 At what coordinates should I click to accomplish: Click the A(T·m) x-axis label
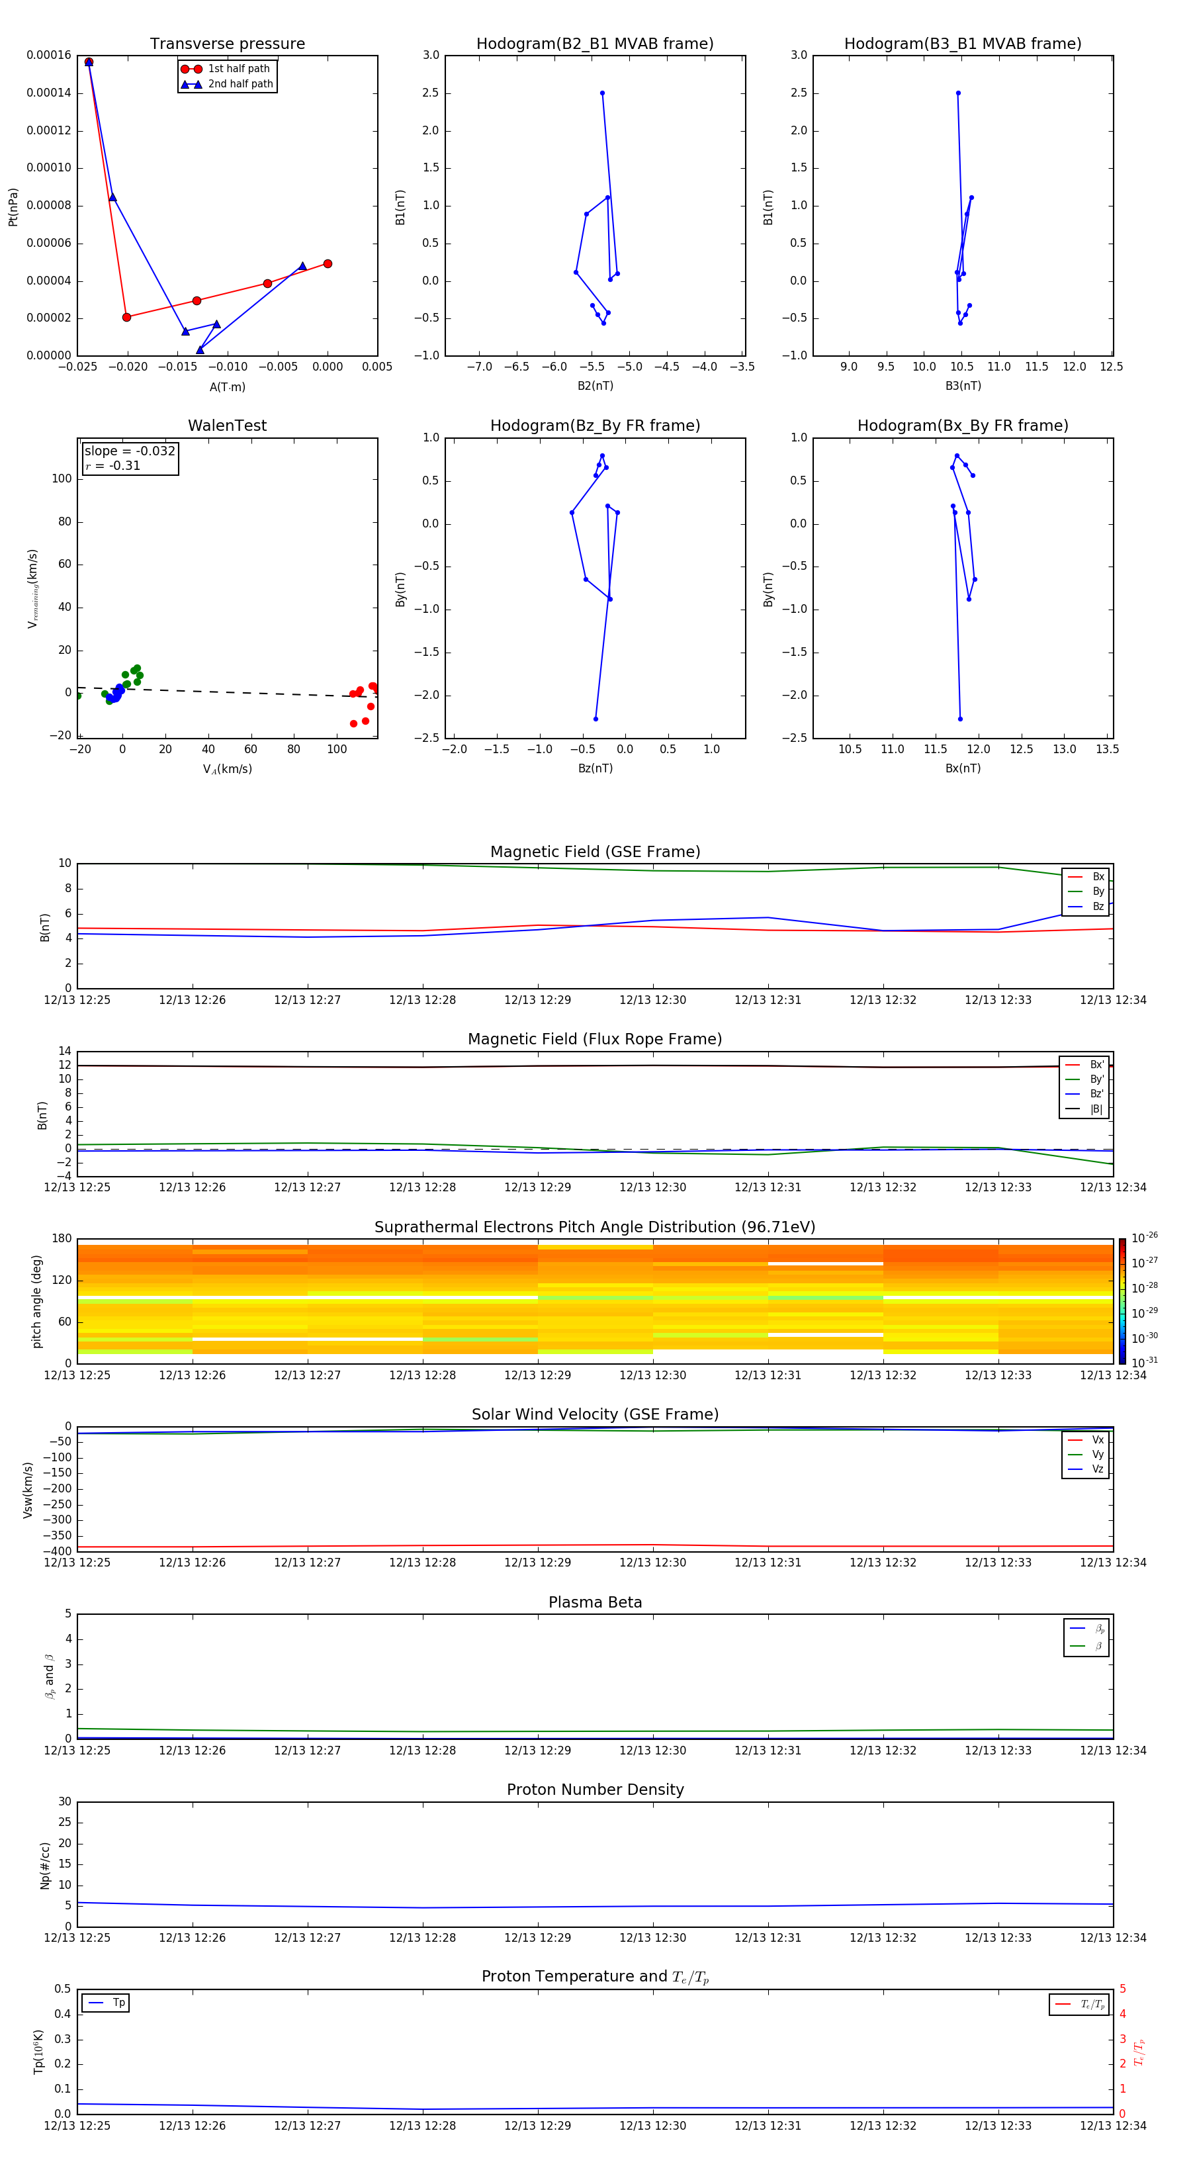click(x=227, y=387)
